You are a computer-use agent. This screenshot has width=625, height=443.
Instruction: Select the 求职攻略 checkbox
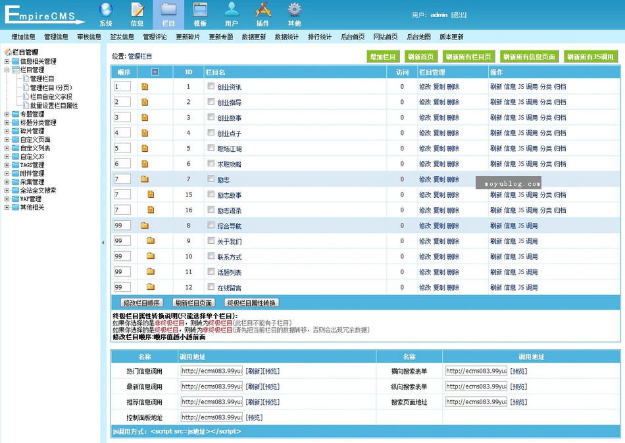click(211, 164)
